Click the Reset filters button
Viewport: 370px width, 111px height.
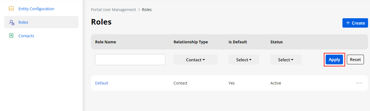pos(355,59)
